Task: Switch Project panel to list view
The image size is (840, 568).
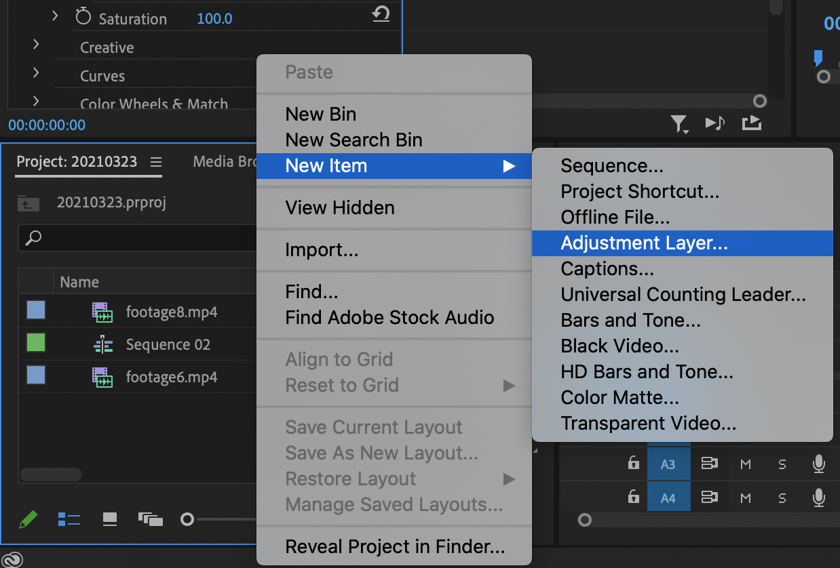Action: [69, 519]
